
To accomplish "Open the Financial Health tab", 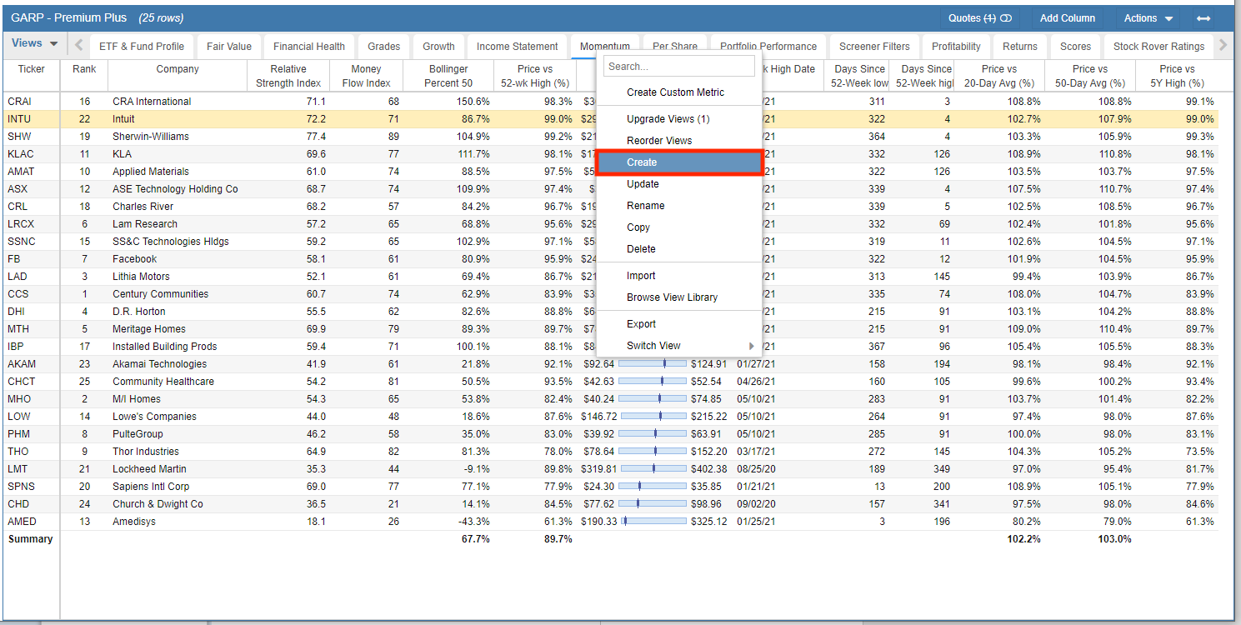I will click(309, 47).
